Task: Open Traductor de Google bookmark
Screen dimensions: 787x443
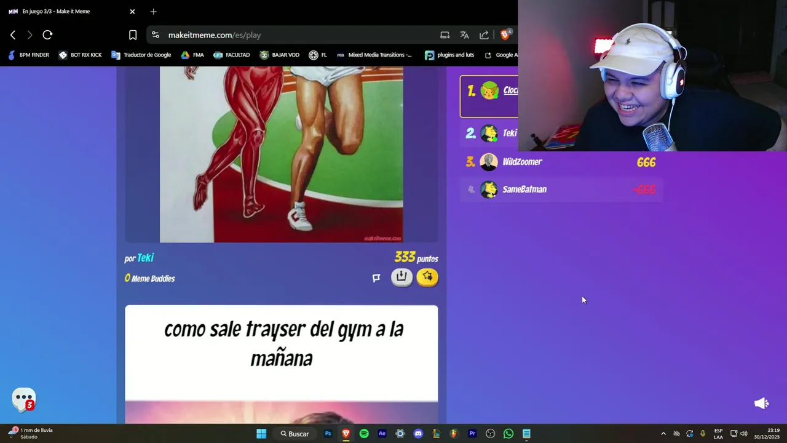Action: click(141, 55)
